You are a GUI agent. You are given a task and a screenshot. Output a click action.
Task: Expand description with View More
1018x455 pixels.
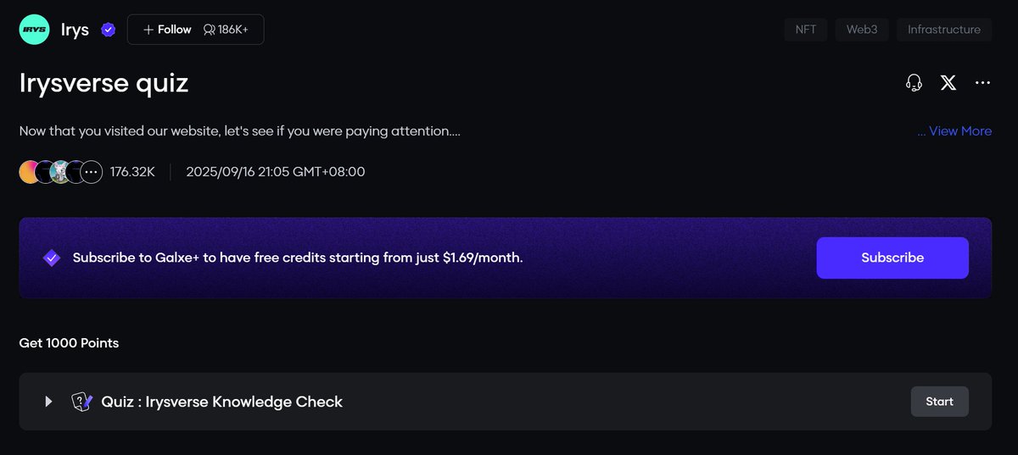[x=954, y=131]
